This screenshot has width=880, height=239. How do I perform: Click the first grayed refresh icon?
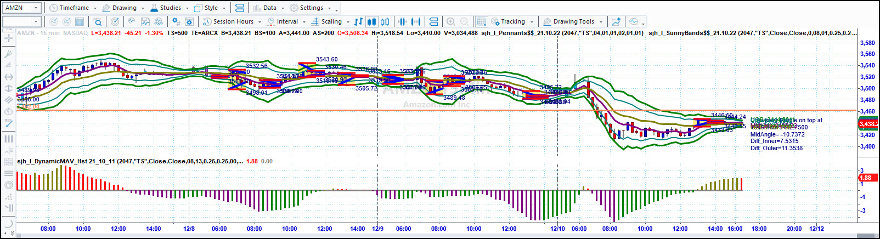click(x=53, y=21)
